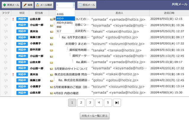Click mail envelope icon in 田中次郎 row

(51, 50)
